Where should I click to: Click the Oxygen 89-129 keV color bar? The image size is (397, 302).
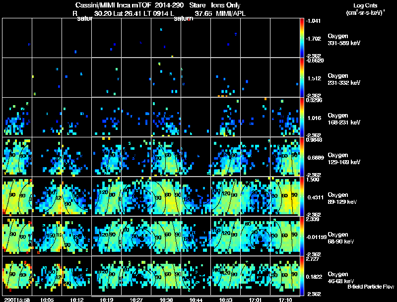pyautogui.click(x=302, y=196)
